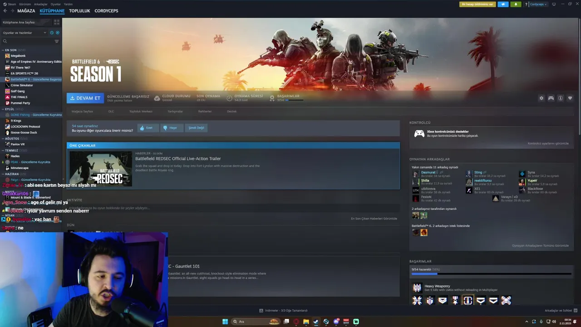
Task: Toggle ready-to-play filter icon
Action: click(57, 33)
